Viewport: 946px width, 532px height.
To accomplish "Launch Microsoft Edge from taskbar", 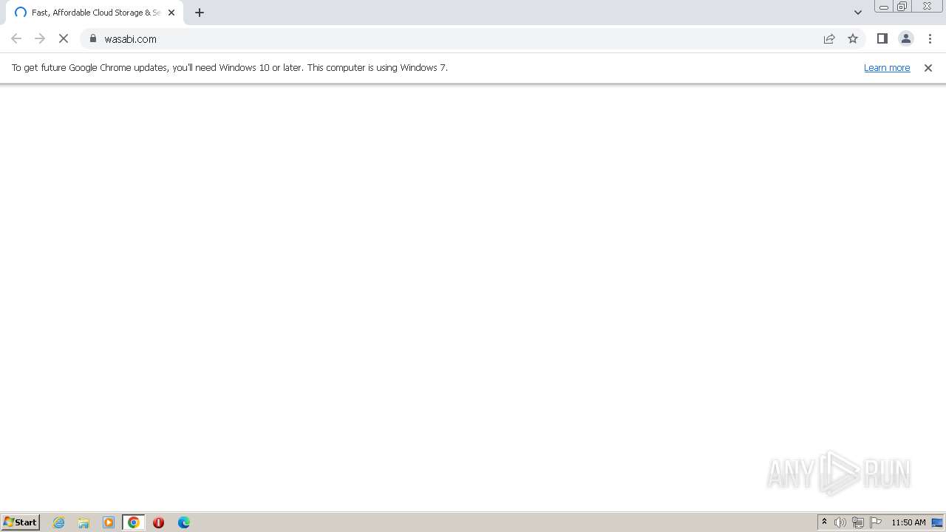I will click(x=184, y=522).
